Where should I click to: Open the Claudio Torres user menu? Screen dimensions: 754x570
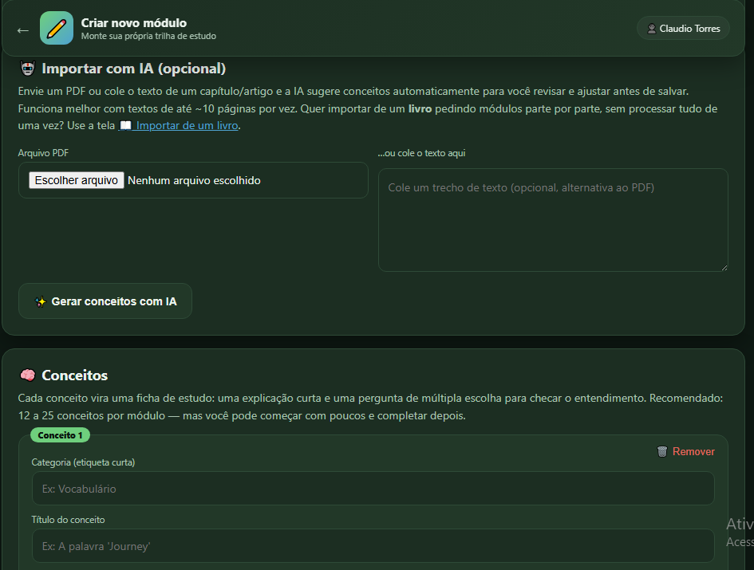point(683,29)
